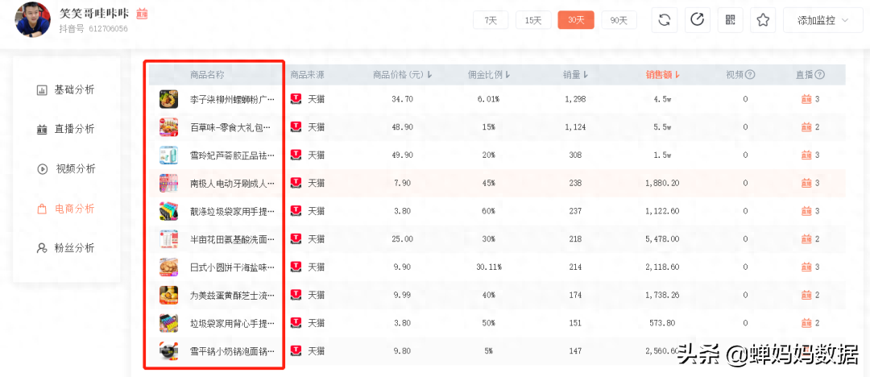
Task: Click Tmall icon in 靓涤垃圾袋 row
Action: 296,211
